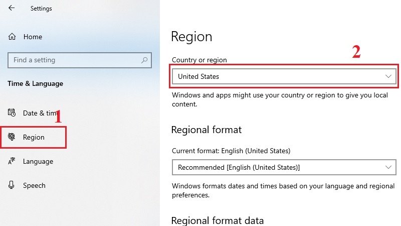Click the search magnifier icon

tap(144, 60)
